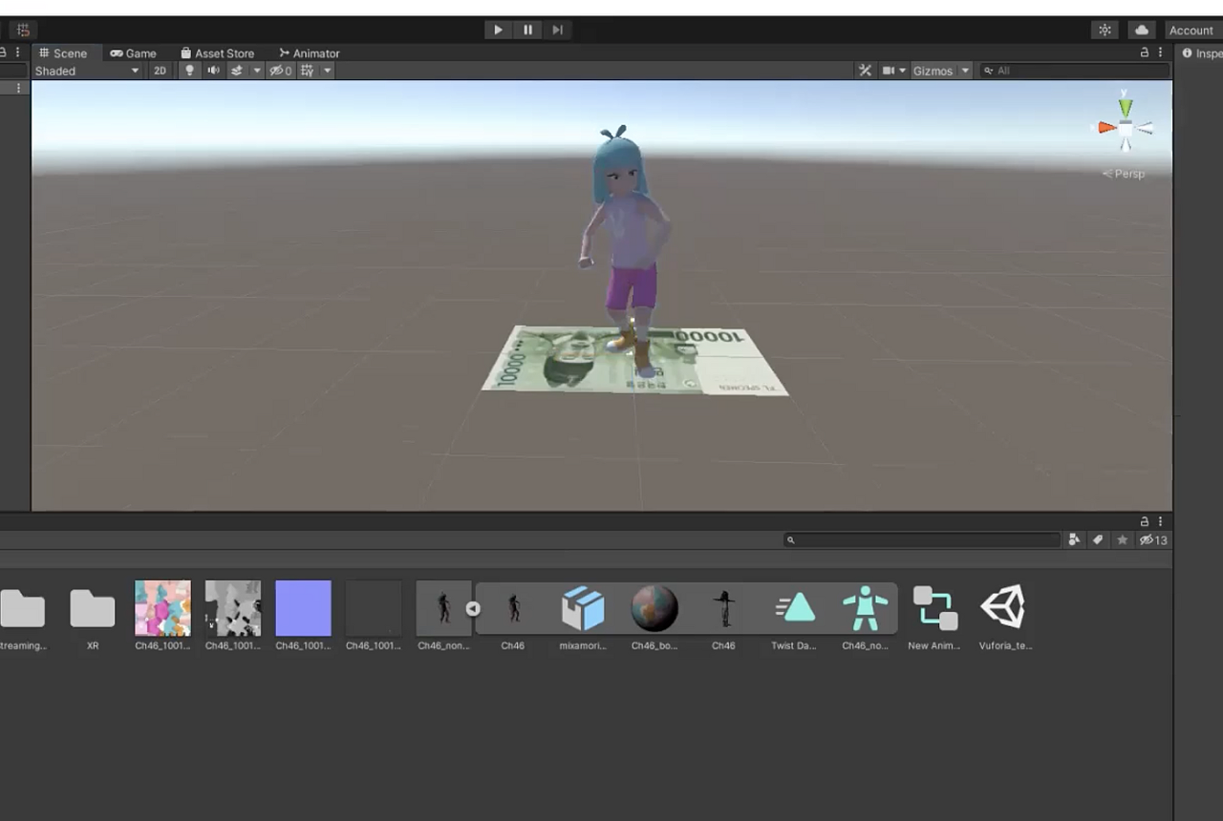Click the green Y axis gizmo cone
The height and width of the screenshot is (821, 1223).
pyautogui.click(x=1126, y=107)
